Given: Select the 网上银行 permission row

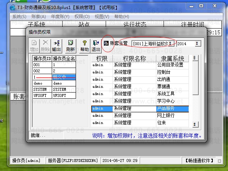Looking at the screenshot, I should [x=140, y=115].
